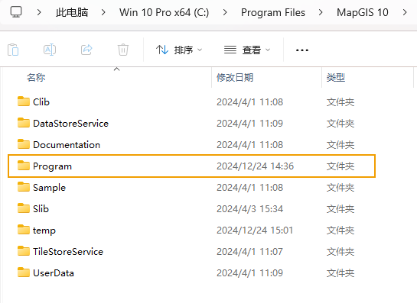Open the 排序 sort dropdown
417x303 pixels.
[x=179, y=50]
